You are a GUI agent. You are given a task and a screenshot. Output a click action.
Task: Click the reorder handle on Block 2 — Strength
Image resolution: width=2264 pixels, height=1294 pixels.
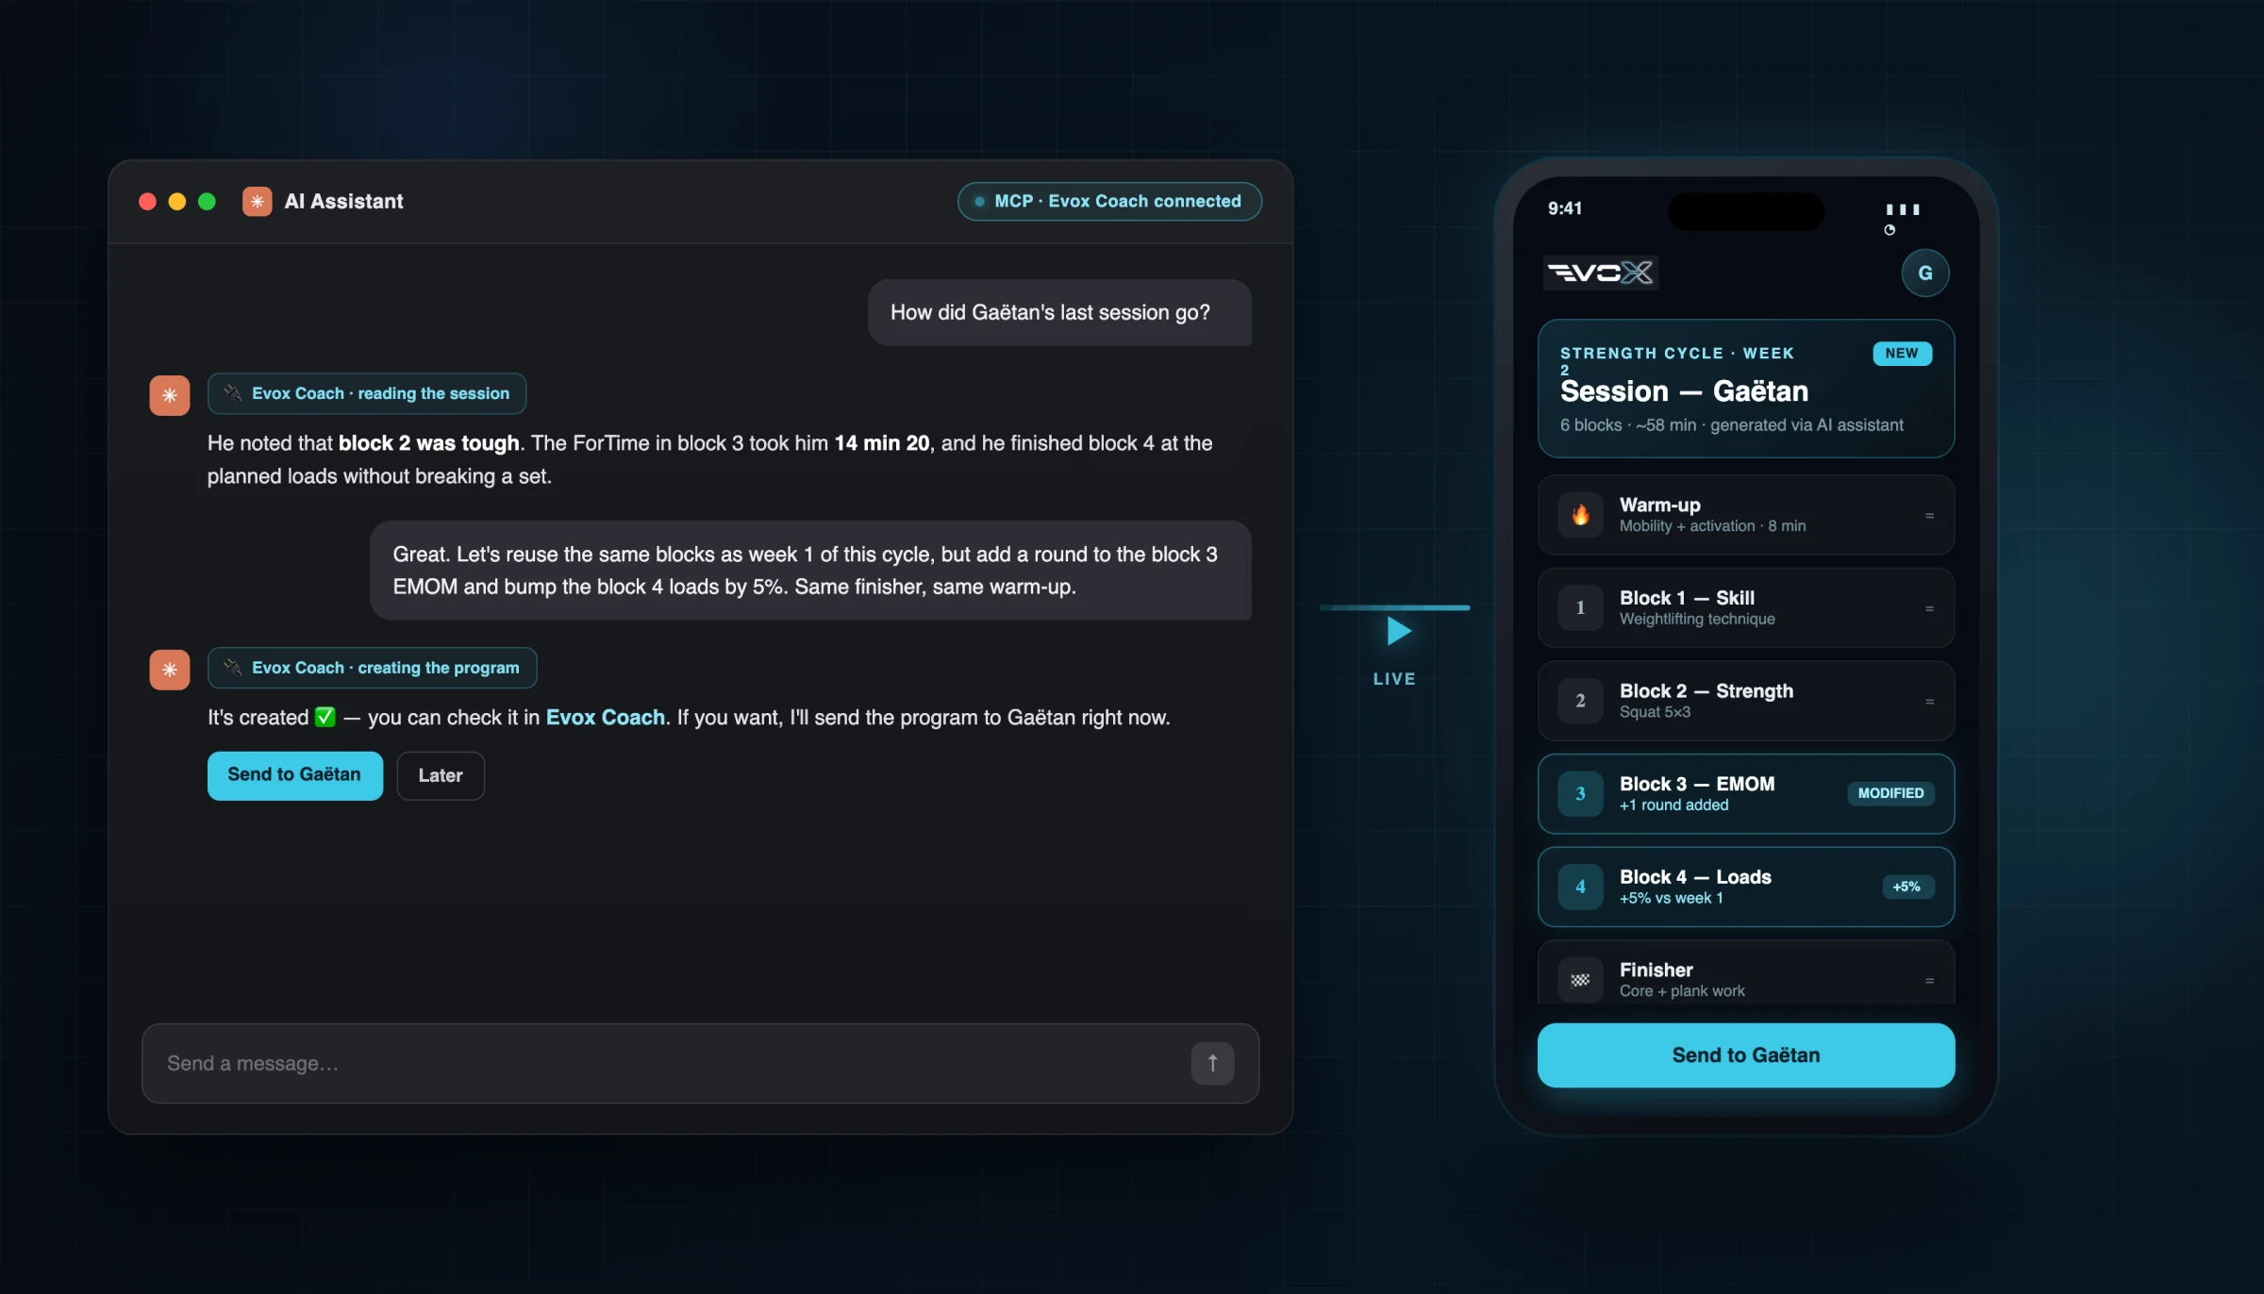tap(1929, 701)
